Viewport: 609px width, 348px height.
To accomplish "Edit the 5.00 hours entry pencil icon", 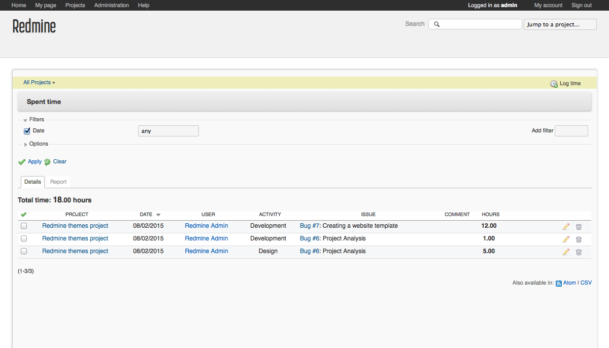I will tap(566, 252).
